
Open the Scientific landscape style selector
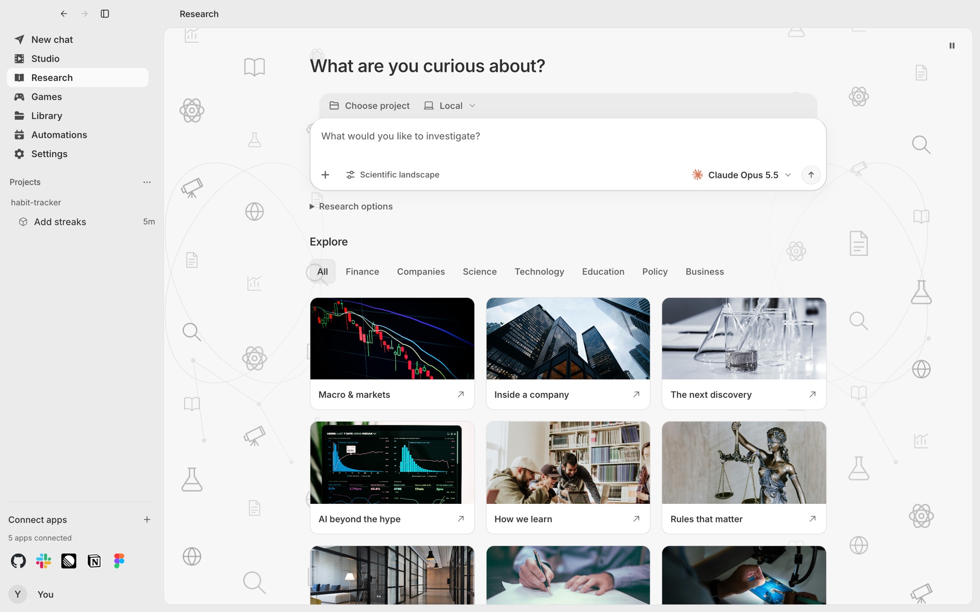[392, 174]
